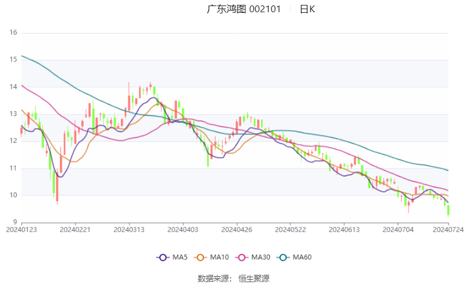Select the 20240724 date axis label
Screen dimensions: 467x284
pos(448,230)
